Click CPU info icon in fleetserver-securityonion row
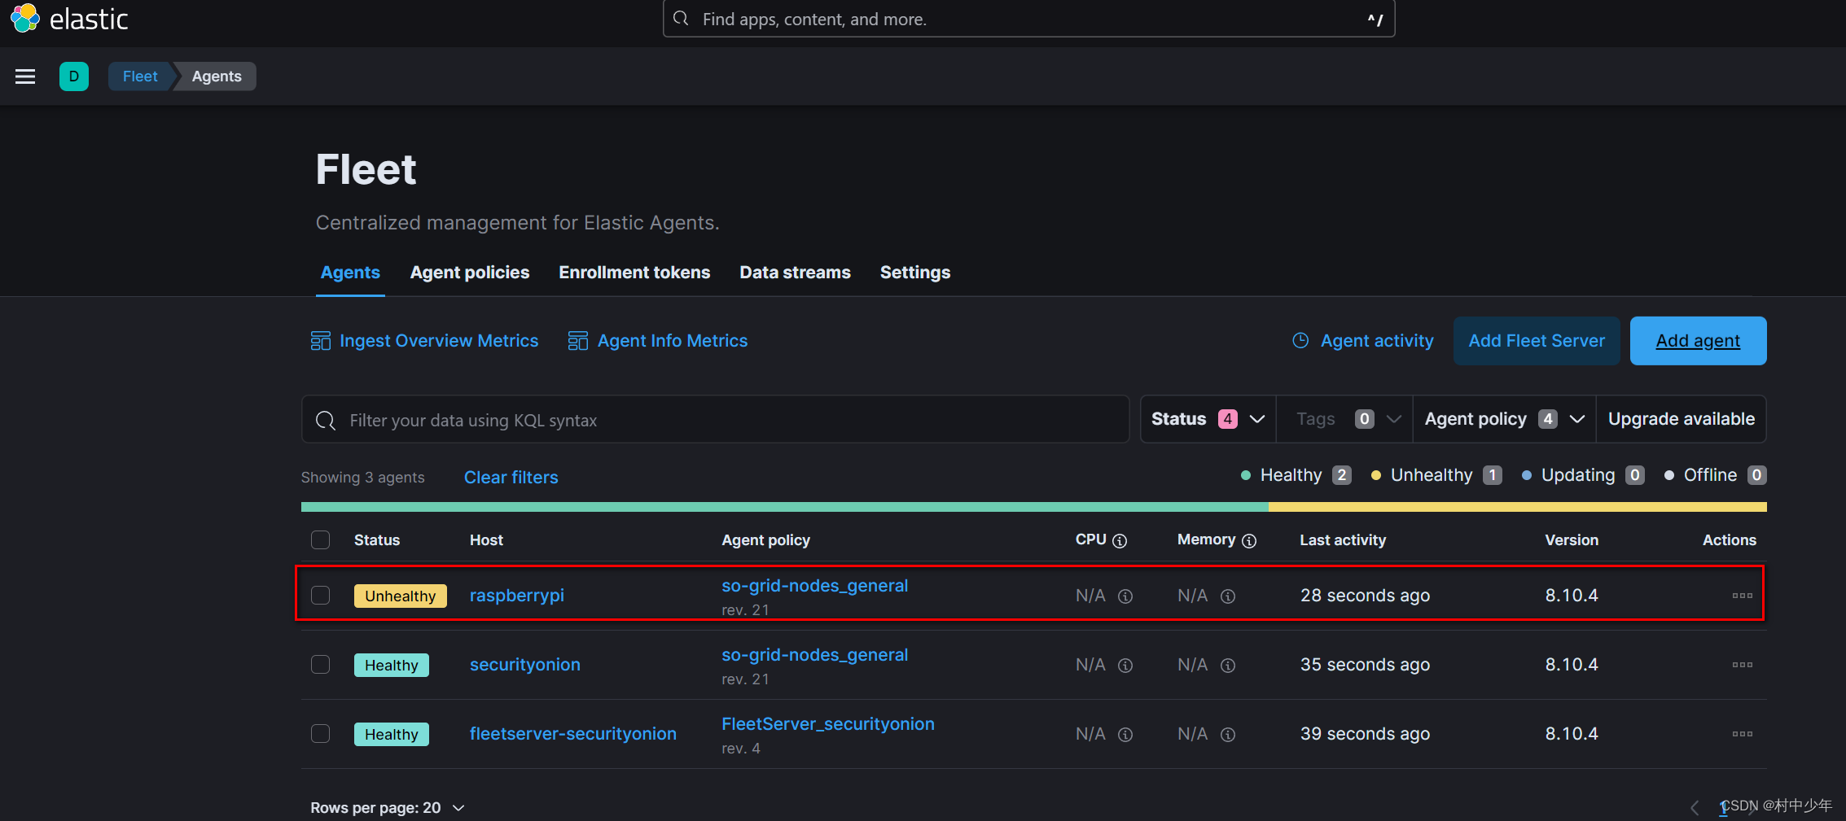Image resolution: width=1846 pixels, height=821 pixels. (x=1125, y=735)
